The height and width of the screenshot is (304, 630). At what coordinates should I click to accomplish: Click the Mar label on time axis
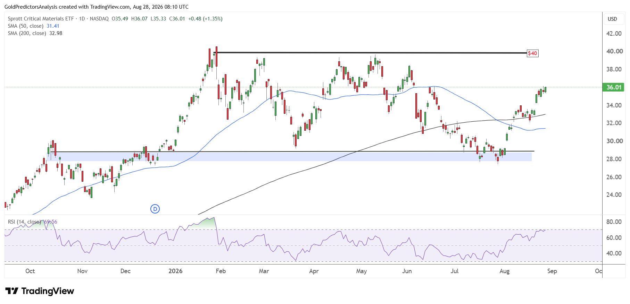[264, 271]
